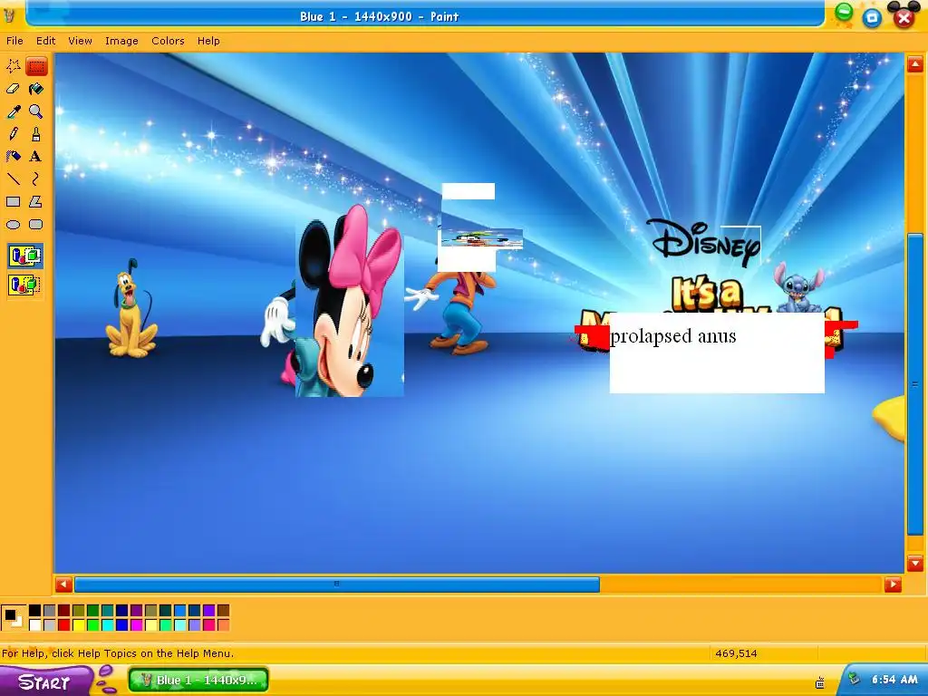Pick the brown color swatch
928x696 pixels.
click(x=223, y=611)
